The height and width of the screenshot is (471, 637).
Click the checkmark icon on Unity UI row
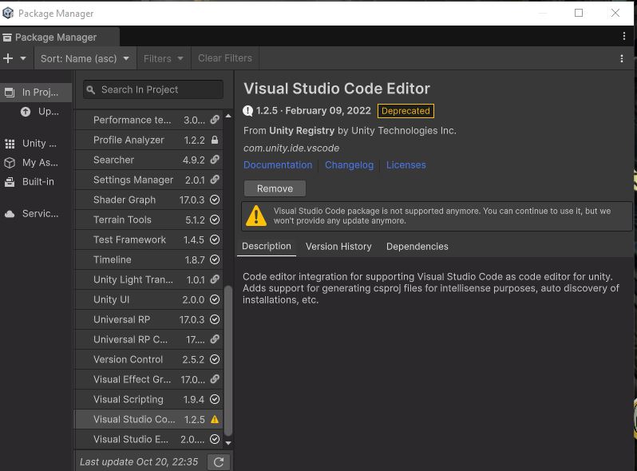[215, 299]
